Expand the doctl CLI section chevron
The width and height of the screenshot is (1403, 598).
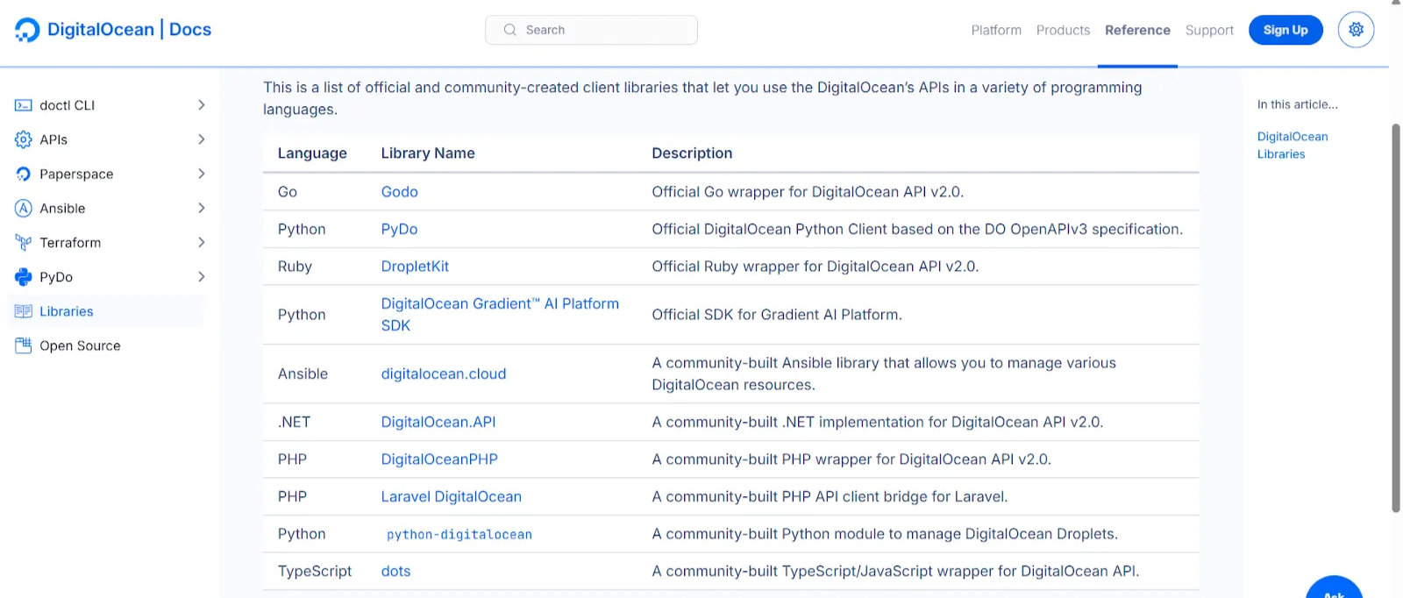[x=202, y=105]
